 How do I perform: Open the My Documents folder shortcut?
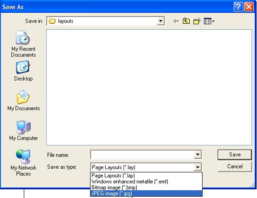23,100
